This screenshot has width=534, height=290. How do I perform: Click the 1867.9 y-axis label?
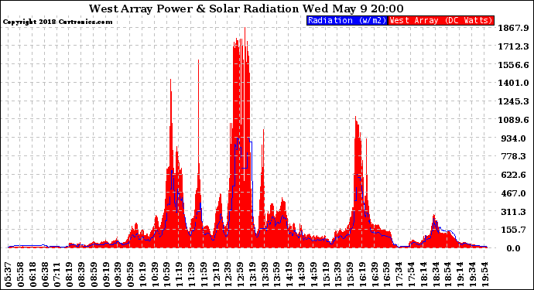click(514, 28)
